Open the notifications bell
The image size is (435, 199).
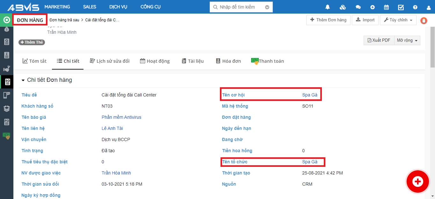point(327,7)
